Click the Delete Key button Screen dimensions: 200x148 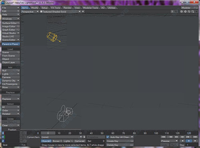(120, 145)
